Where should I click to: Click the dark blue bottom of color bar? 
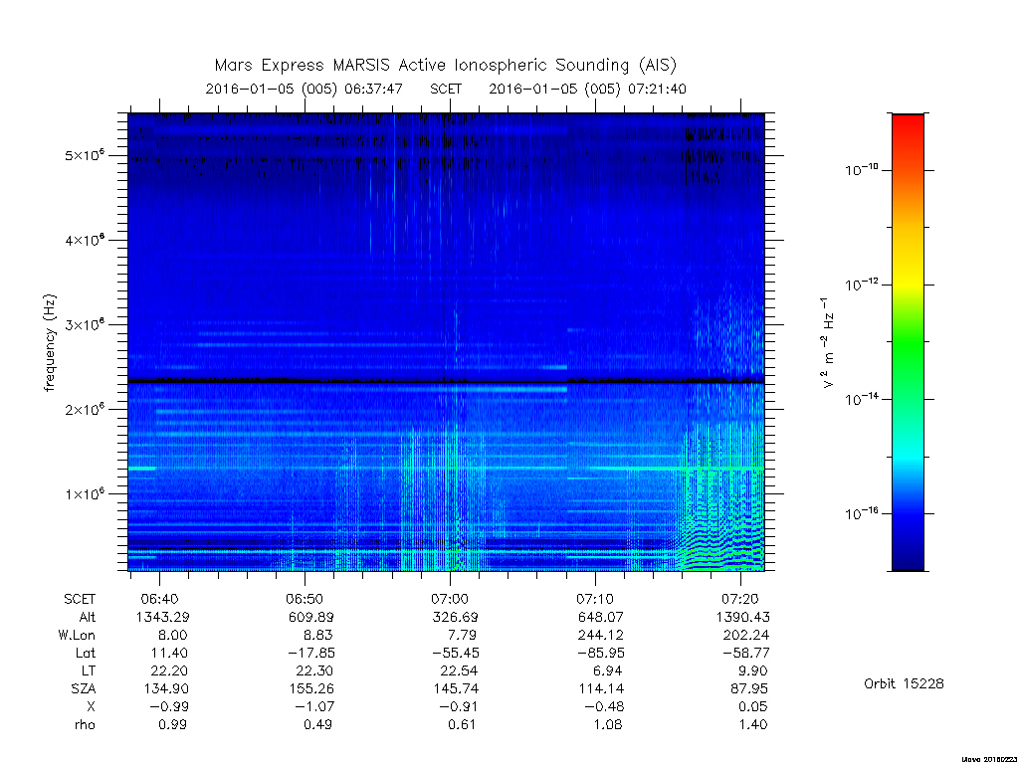pyautogui.click(x=908, y=555)
